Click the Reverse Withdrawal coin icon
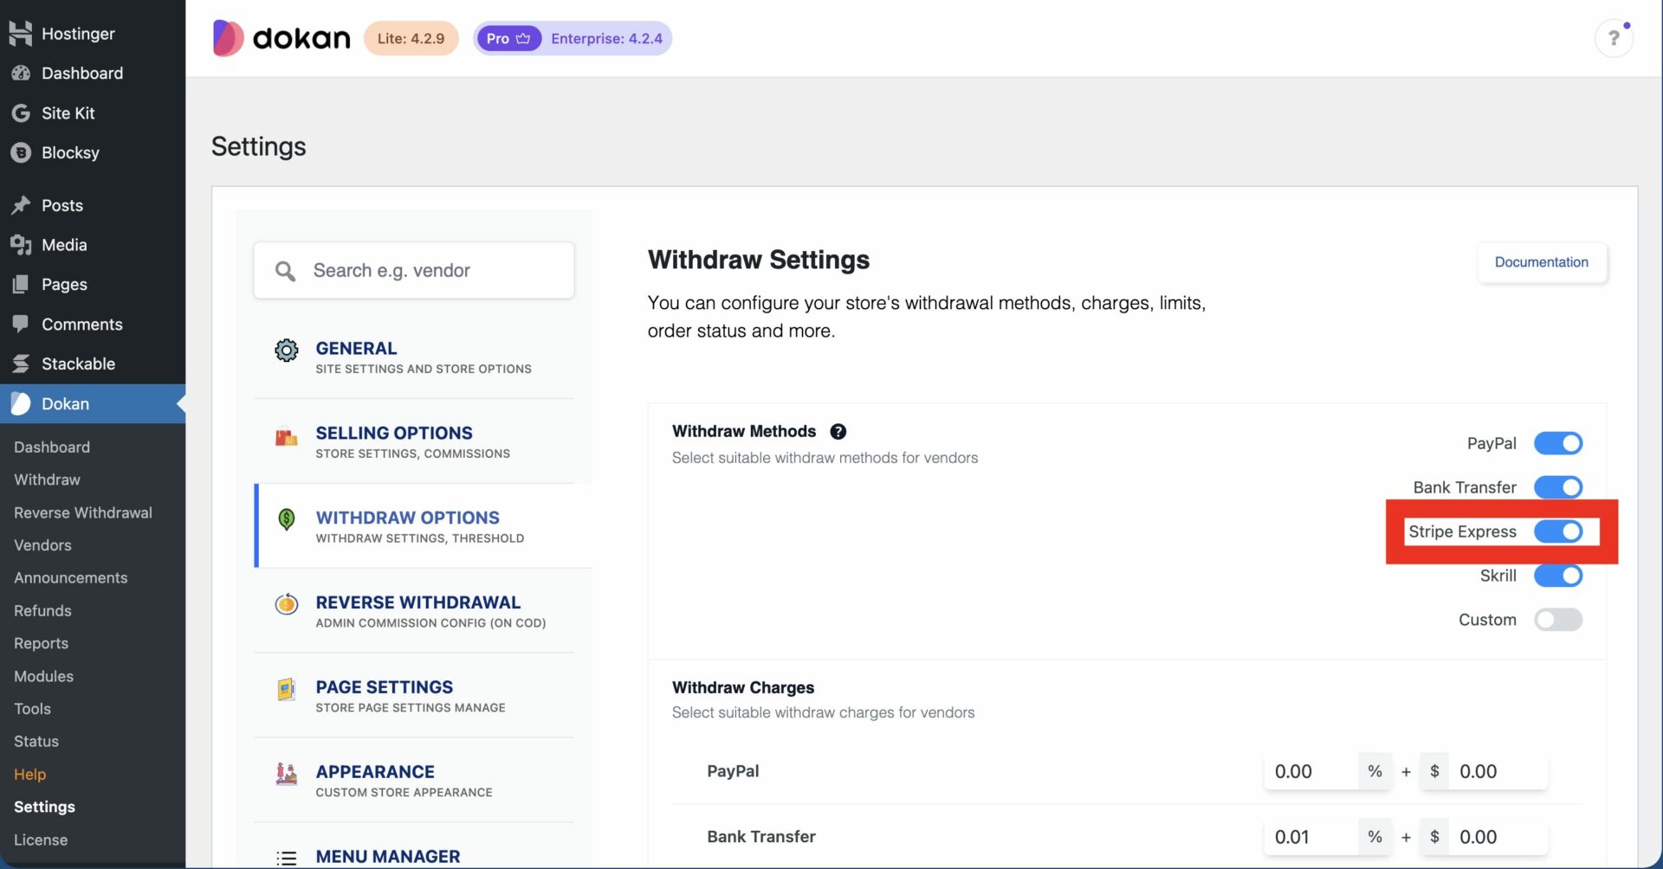1663x869 pixels. (286, 604)
